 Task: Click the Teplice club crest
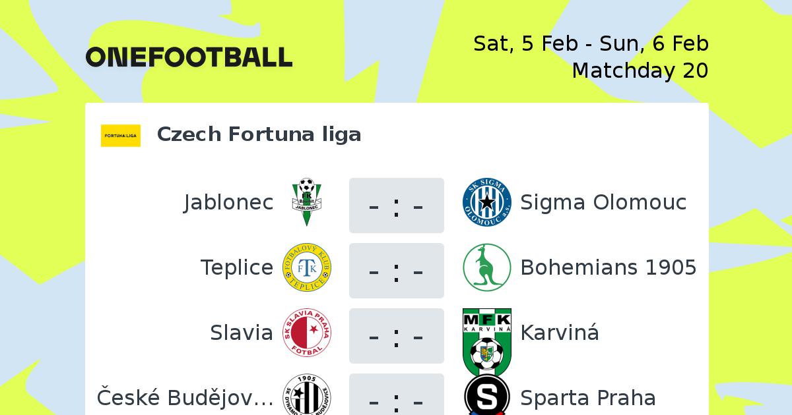pos(307,267)
